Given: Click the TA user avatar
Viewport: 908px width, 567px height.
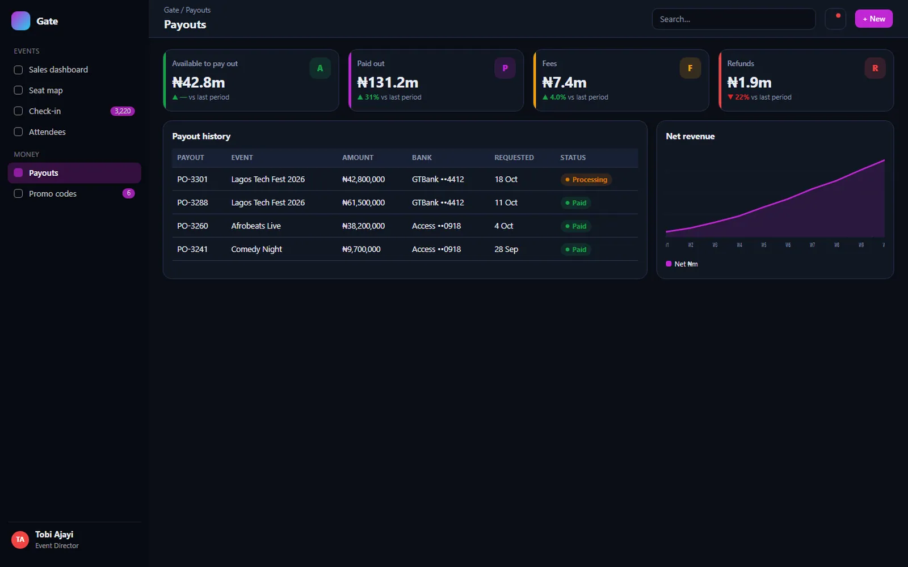Looking at the screenshot, I should 20,540.
